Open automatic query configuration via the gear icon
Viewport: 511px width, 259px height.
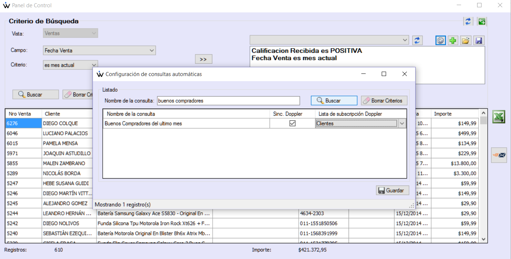(x=440, y=40)
